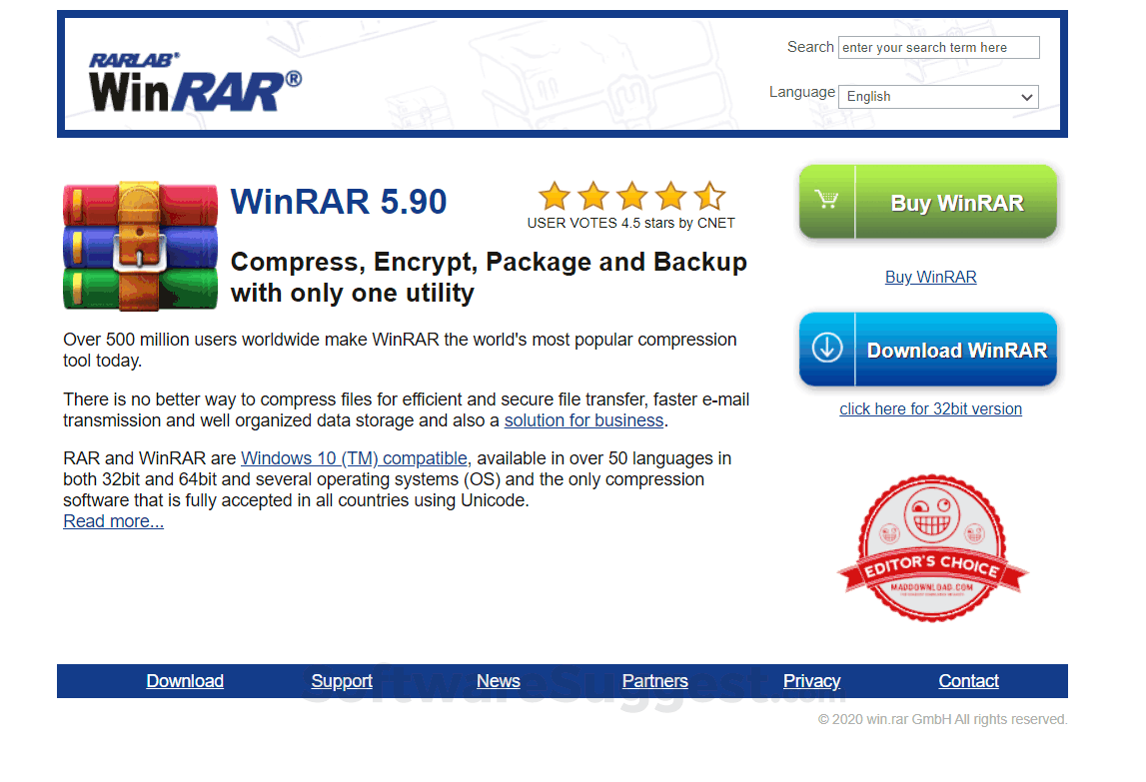Open the Windows 10 compatible link

click(354, 458)
